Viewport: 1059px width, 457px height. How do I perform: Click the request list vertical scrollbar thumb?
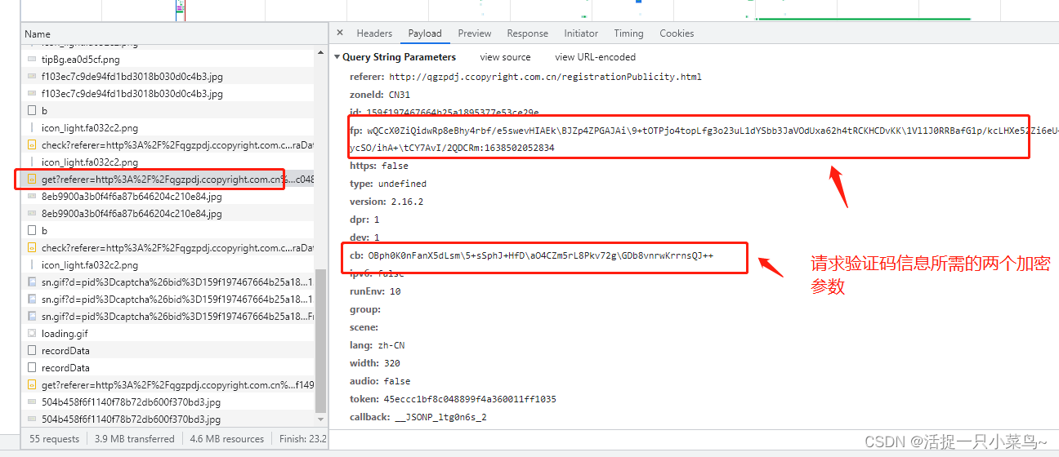321,339
